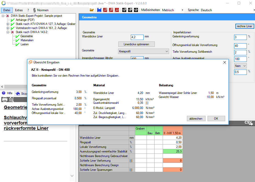Screen dimensions: 255x182
Task: Click the PDF export icon marked M
Action: point(111,10)
